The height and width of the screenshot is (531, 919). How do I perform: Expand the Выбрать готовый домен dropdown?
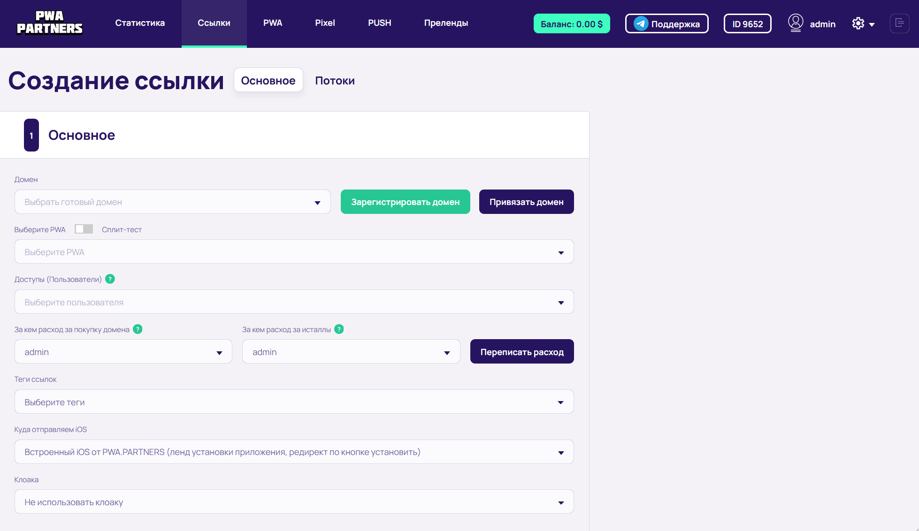point(172,202)
